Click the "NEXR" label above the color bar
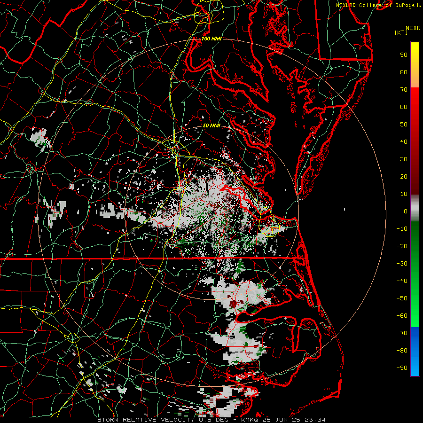The image size is (423, 423). pos(413,28)
